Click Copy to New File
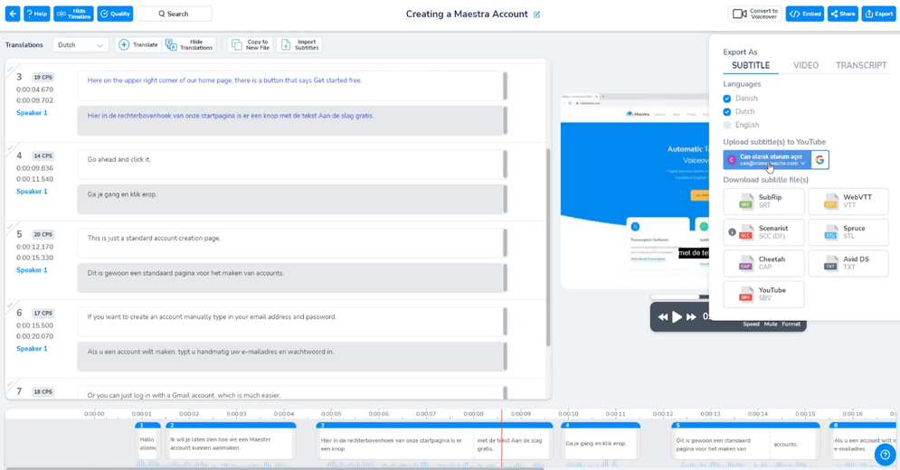The width and height of the screenshot is (900, 470). (251, 45)
